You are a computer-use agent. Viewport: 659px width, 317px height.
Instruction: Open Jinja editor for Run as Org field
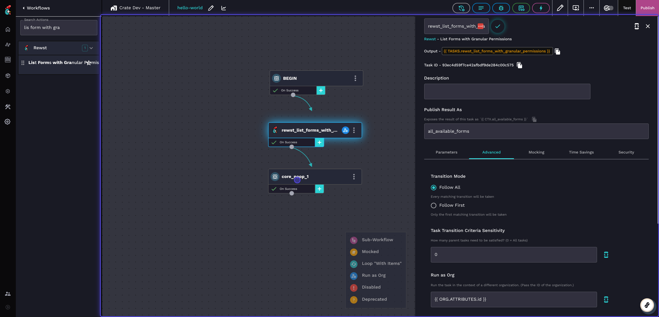[606, 299]
